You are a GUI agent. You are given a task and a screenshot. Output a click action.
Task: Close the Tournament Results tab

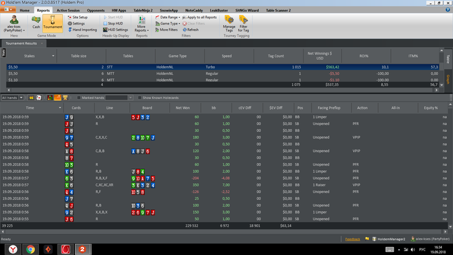42,43
